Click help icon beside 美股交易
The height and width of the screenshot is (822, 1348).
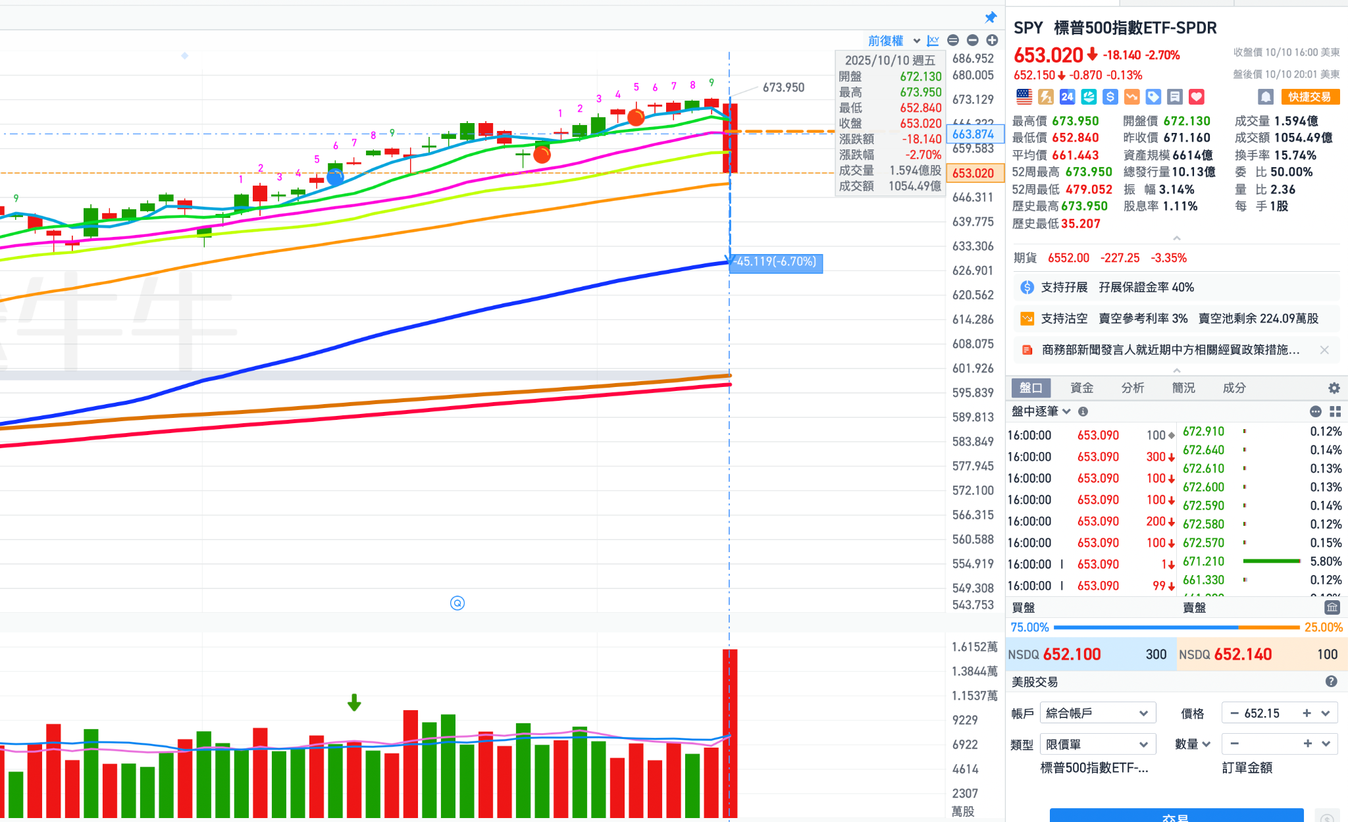point(1331,682)
